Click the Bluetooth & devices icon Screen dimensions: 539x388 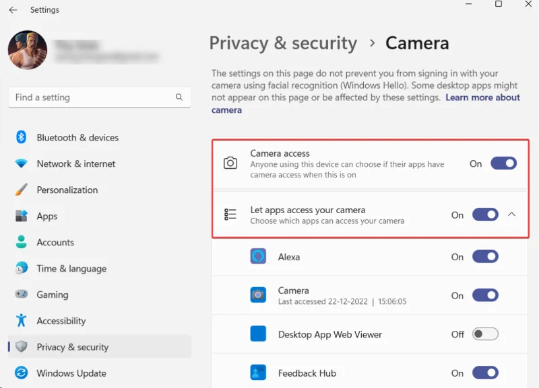21,137
